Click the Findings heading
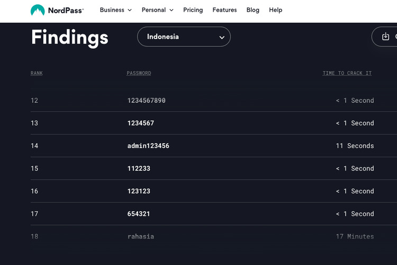Screen dimensions: 397x265 point(69,37)
